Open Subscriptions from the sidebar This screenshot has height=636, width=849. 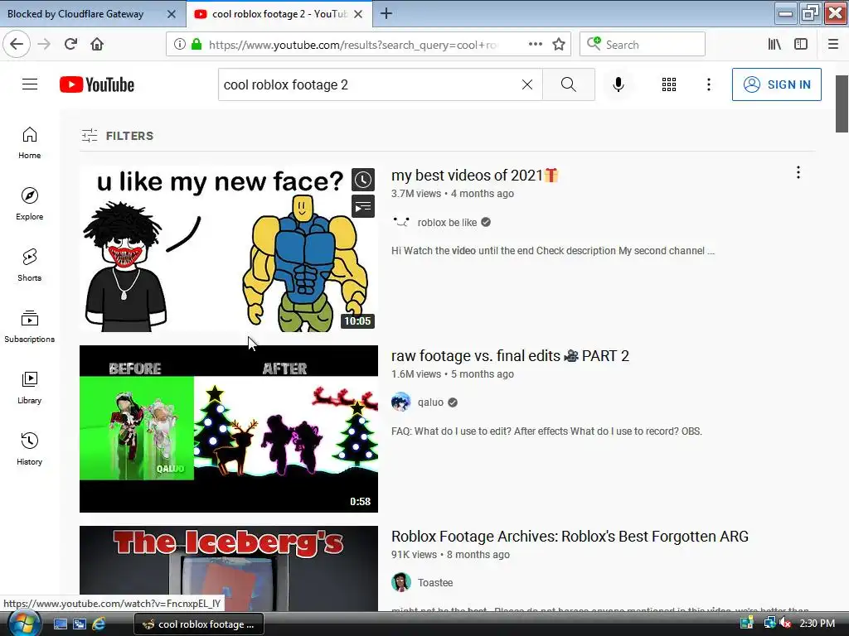click(x=29, y=326)
